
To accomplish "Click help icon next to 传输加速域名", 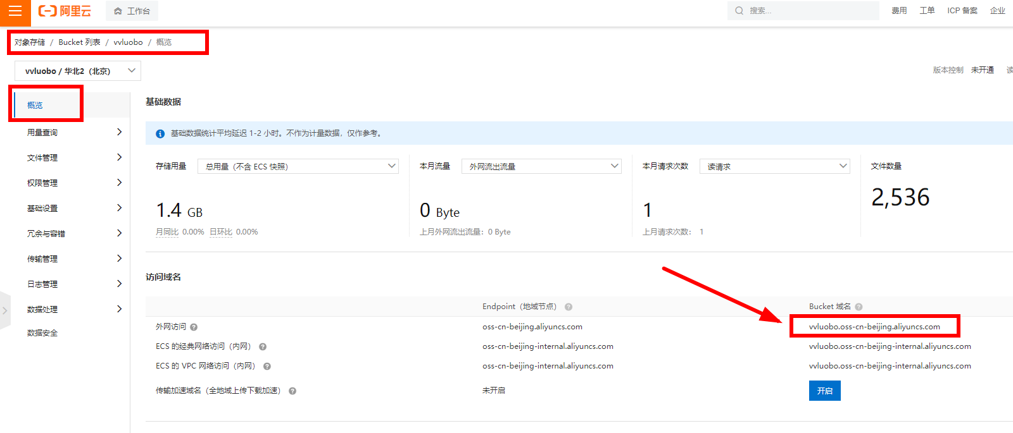I will [x=293, y=391].
